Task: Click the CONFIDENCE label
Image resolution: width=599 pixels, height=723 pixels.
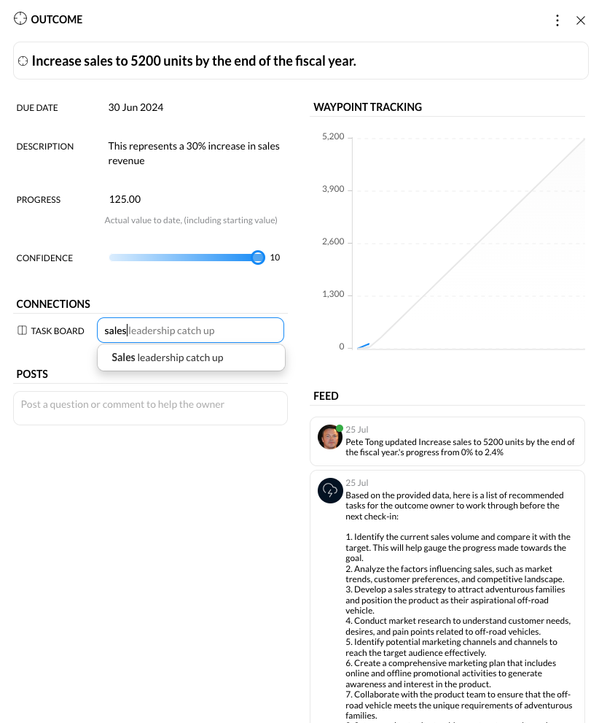Action: click(x=44, y=258)
